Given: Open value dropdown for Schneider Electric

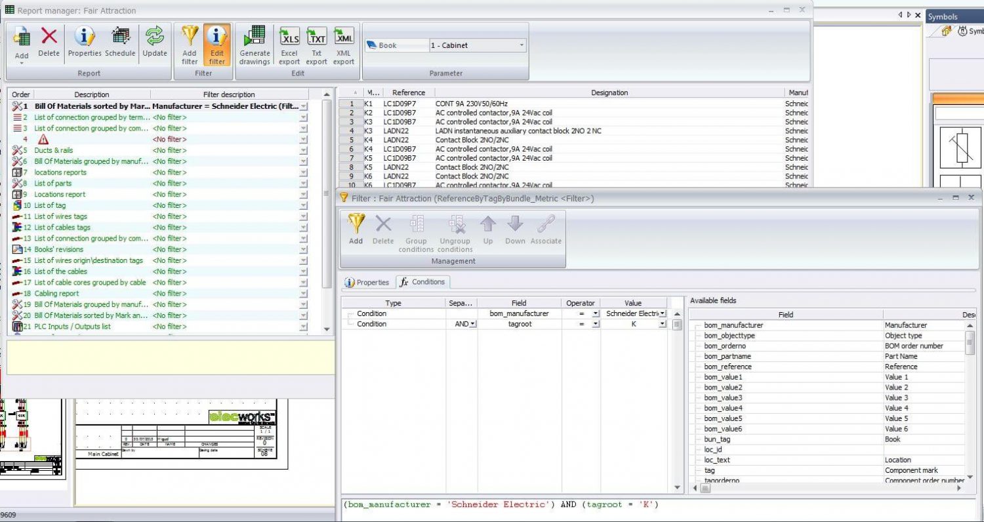Looking at the screenshot, I should (x=663, y=313).
